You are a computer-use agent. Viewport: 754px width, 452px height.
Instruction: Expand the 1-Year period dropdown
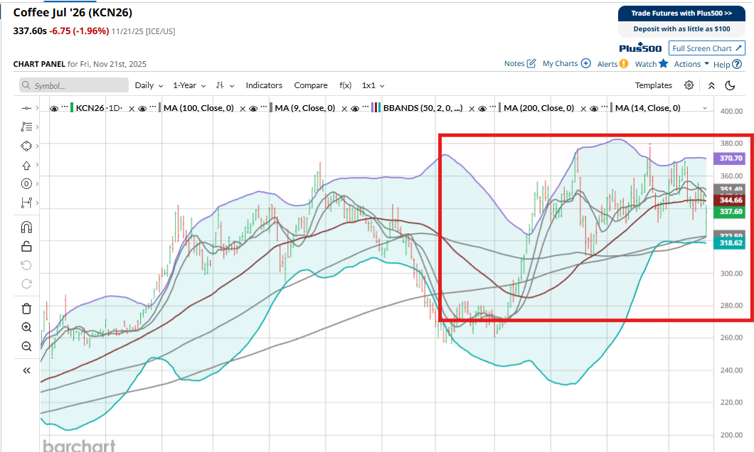pos(189,85)
